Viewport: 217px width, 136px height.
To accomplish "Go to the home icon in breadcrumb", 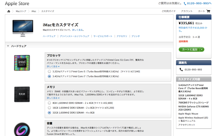I will click(9, 11).
